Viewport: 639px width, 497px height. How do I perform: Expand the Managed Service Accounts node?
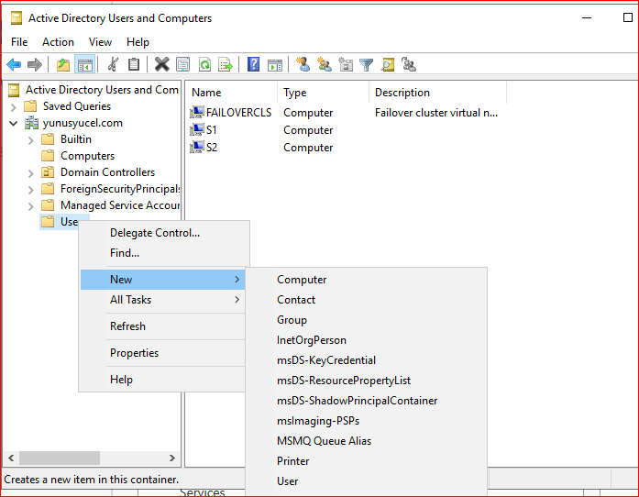coord(30,206)
